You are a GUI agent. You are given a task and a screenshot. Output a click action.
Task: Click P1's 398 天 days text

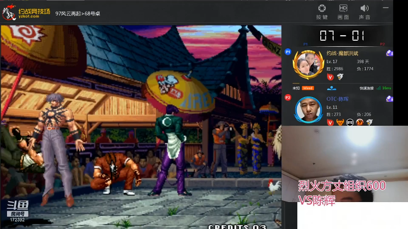point(363,62)
